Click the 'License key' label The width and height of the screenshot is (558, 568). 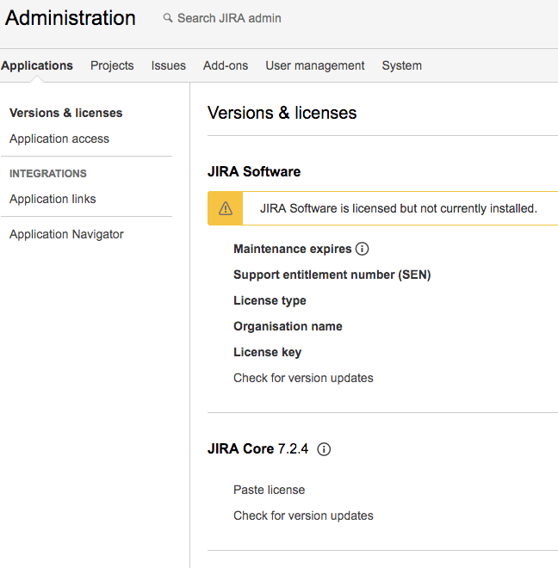268,352
